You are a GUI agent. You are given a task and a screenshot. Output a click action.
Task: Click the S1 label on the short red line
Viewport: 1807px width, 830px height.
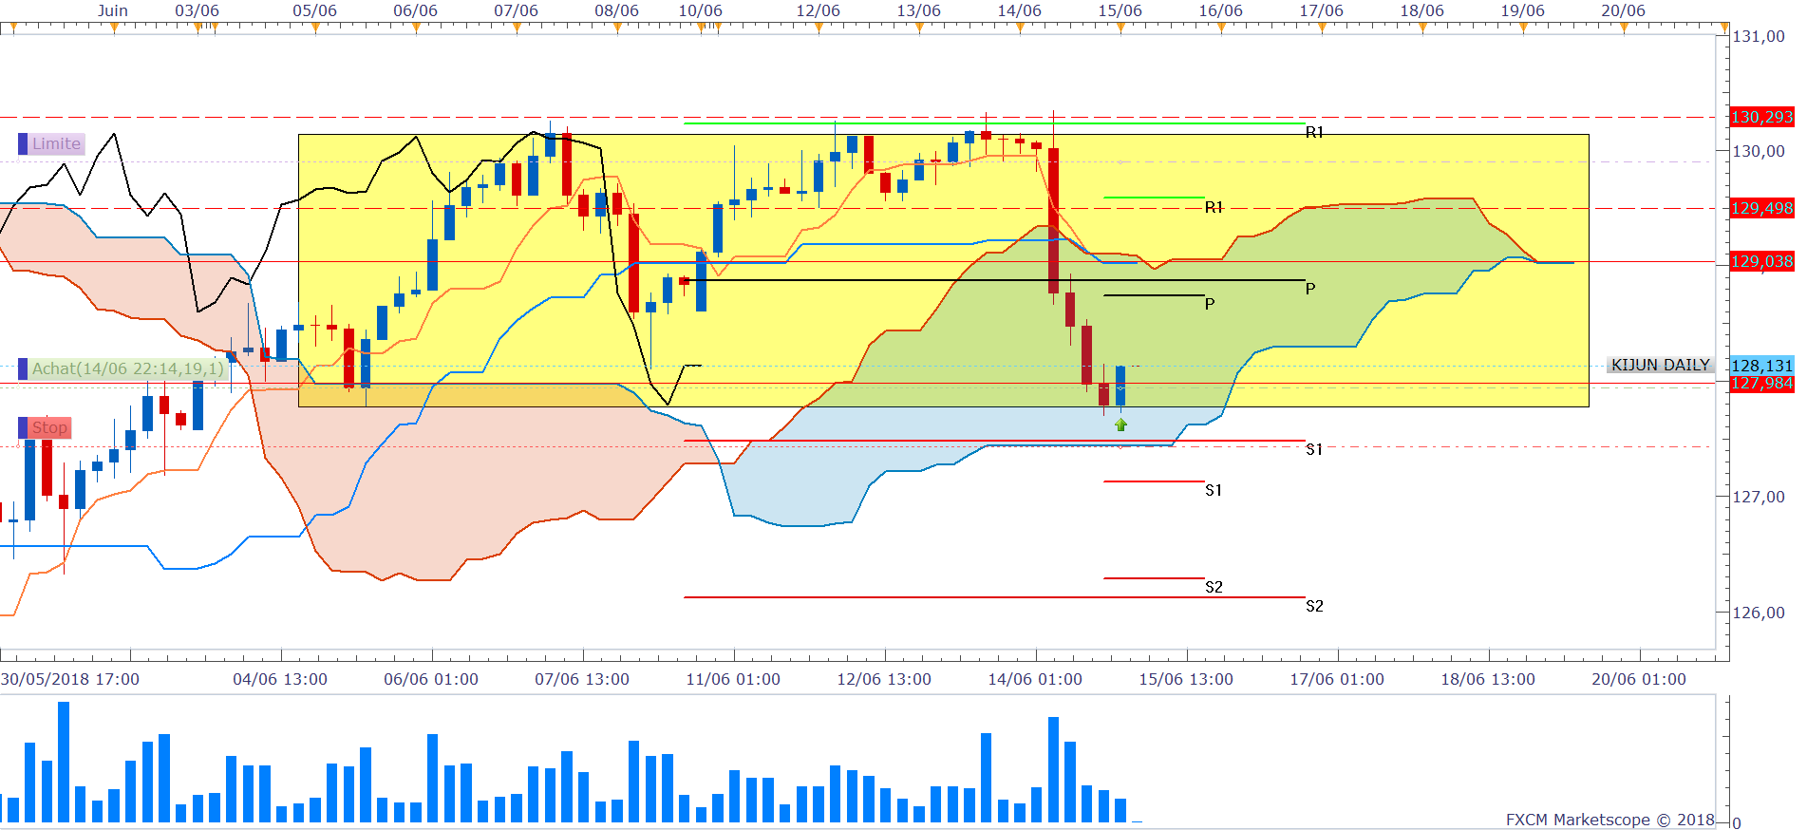tap(1214, 490)
